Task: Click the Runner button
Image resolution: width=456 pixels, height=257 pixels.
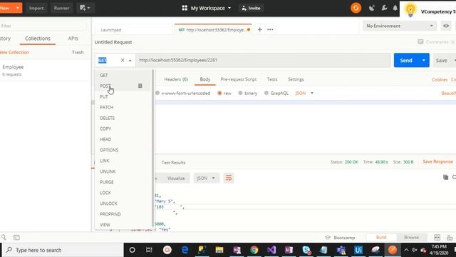Action: (61, 8)
